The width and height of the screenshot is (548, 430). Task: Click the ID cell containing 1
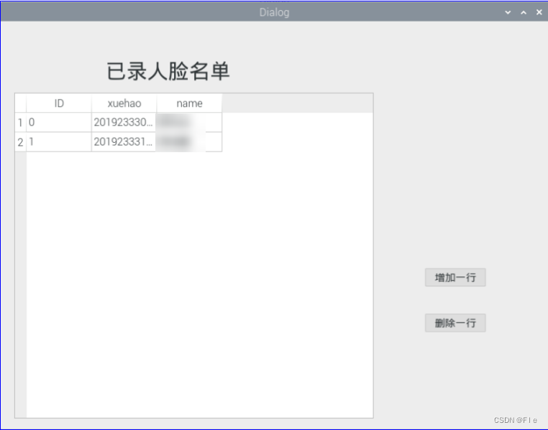(x=59, y=142)
